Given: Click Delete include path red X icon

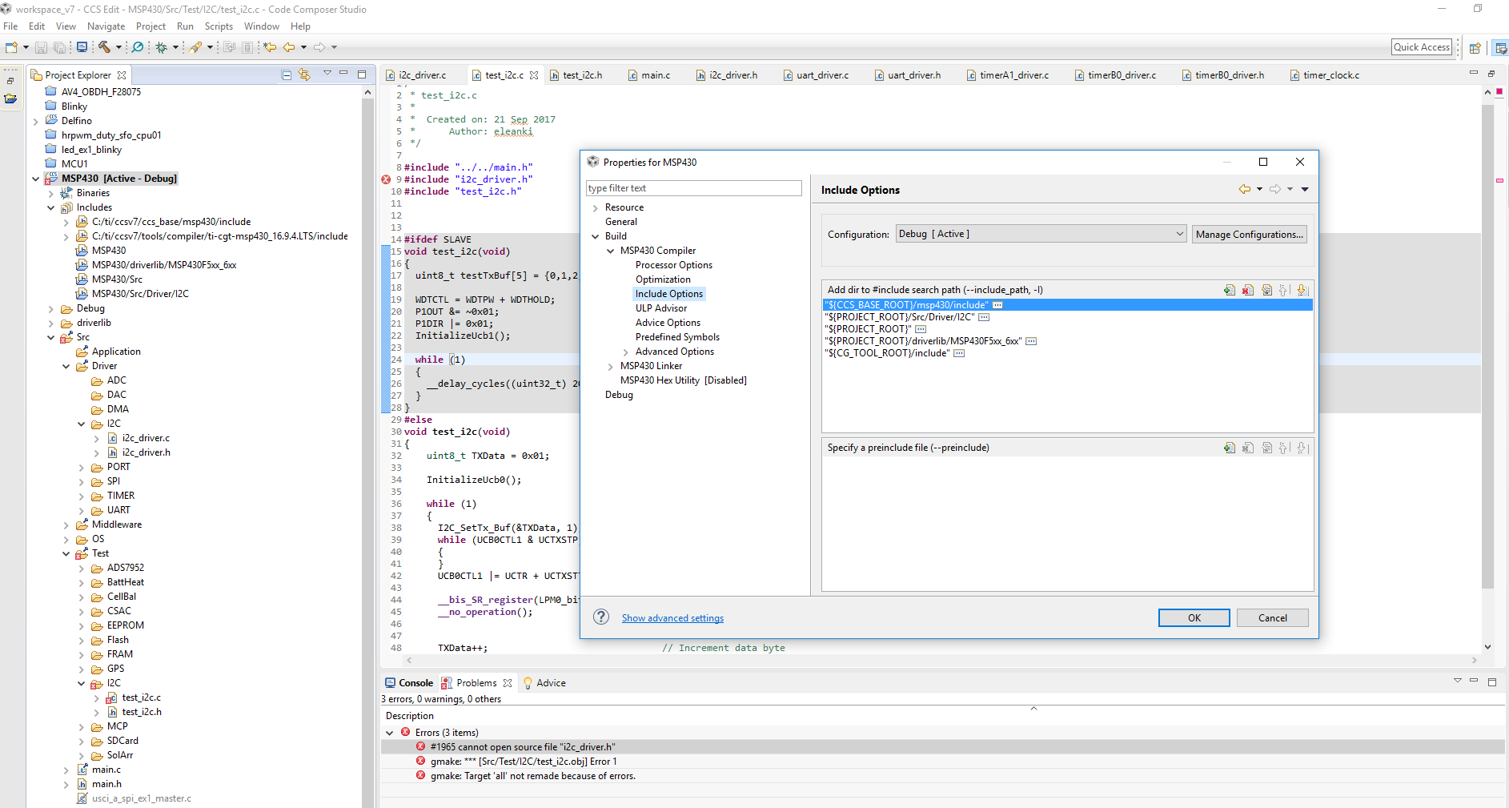Looking at the screenshot, I should (1248, 290).
